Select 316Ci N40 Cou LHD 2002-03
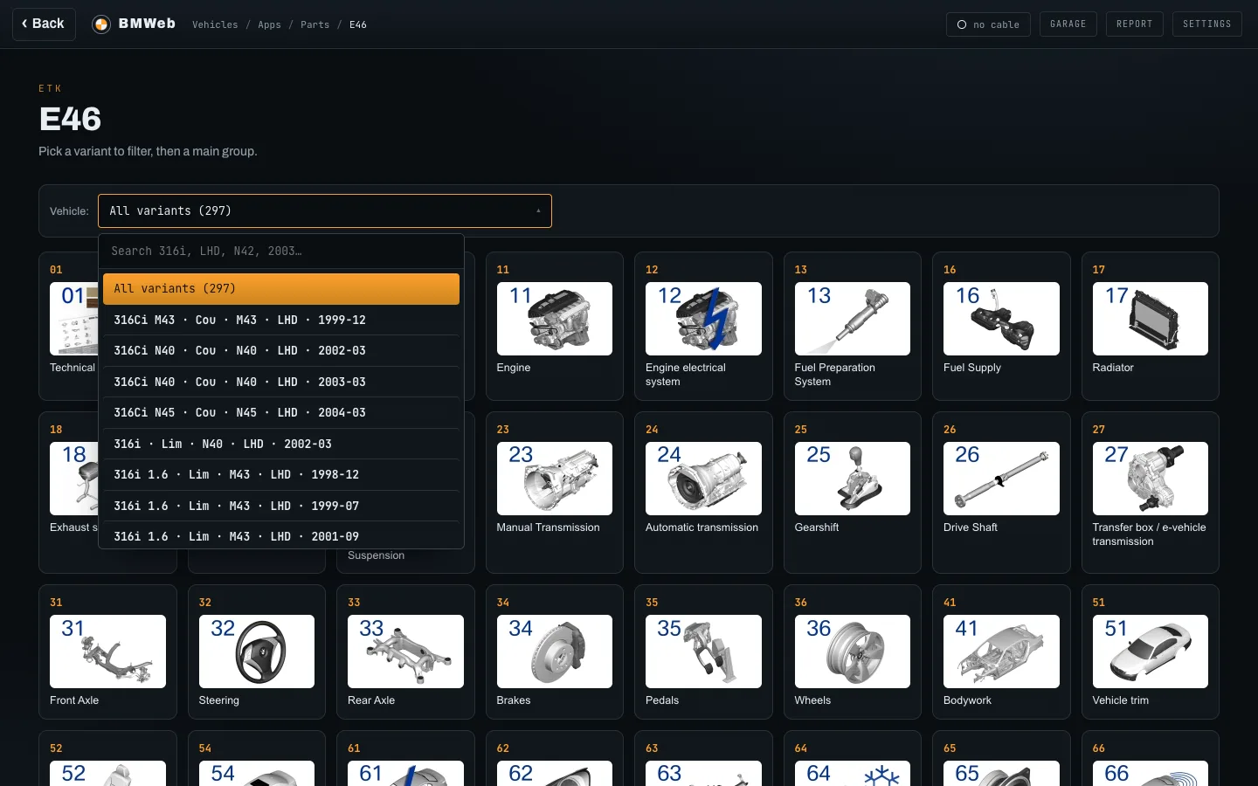 coord(281,350)
